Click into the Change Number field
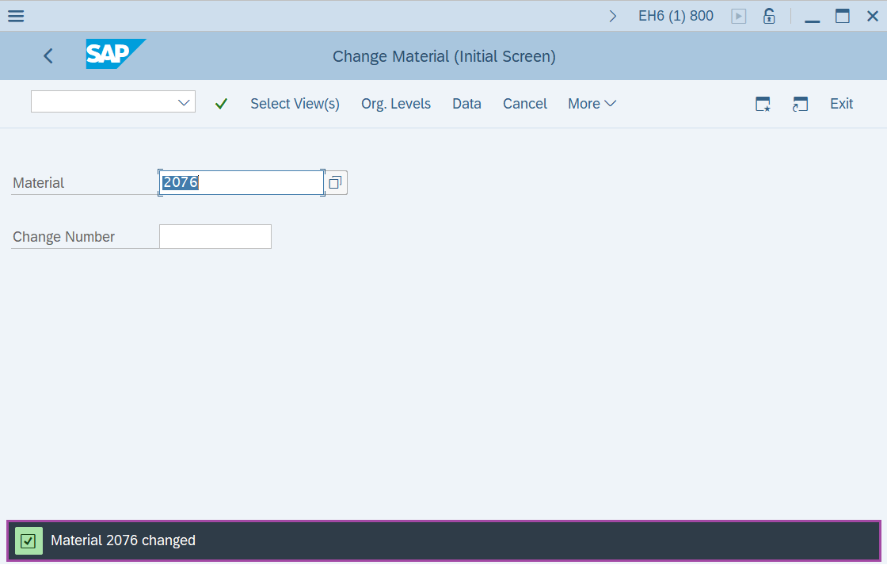The width and height of the screenshot is (887, 565). (x=215, y=237)
